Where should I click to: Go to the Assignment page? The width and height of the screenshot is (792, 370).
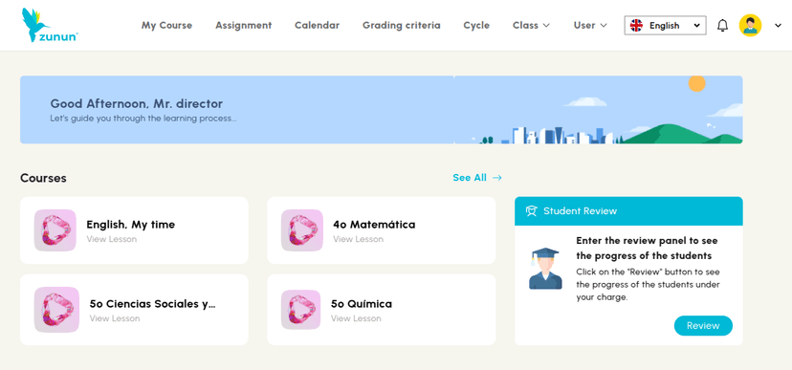244,25
